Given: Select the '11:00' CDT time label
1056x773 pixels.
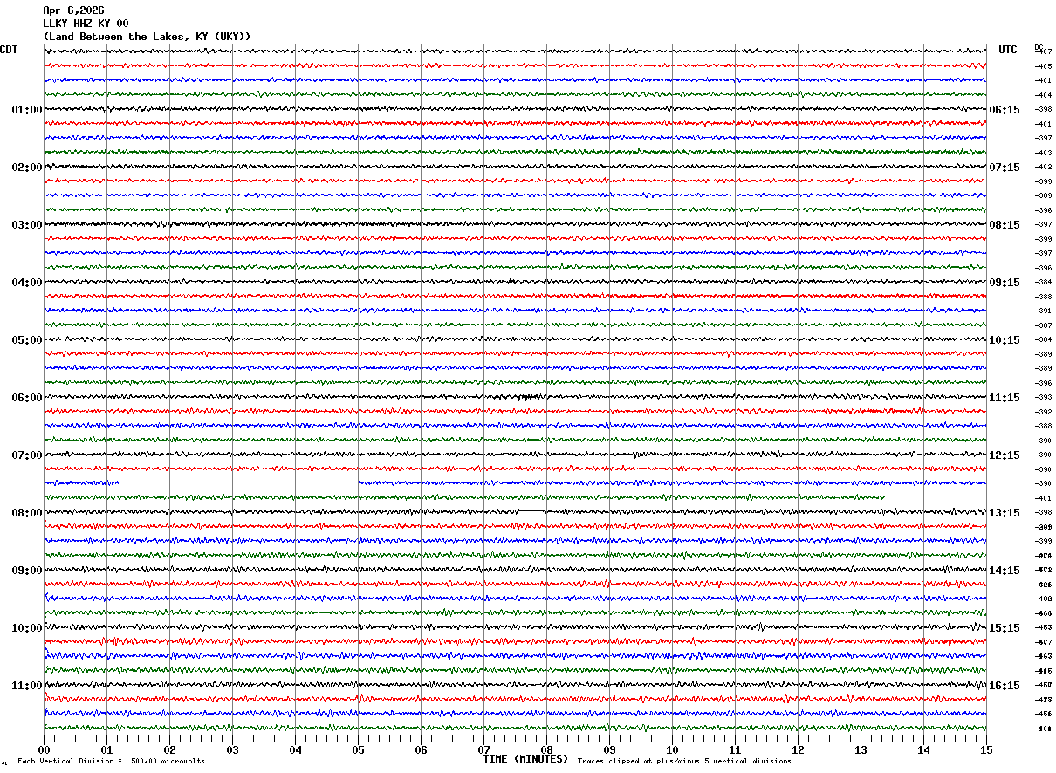Looking at the screenshot, I should [x=27, y=686].
